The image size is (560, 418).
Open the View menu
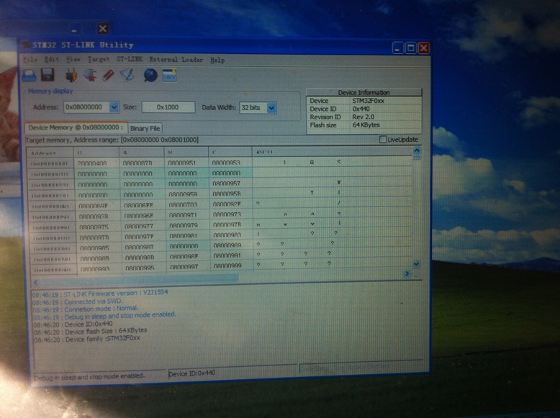pos(73,59)
